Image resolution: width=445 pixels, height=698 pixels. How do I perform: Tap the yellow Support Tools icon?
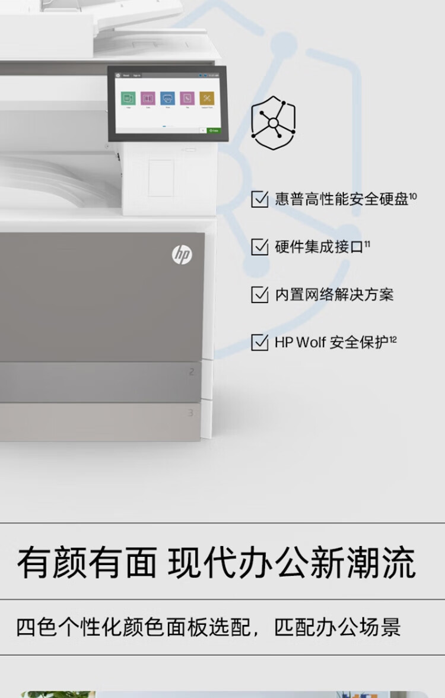tap(207, 99)
